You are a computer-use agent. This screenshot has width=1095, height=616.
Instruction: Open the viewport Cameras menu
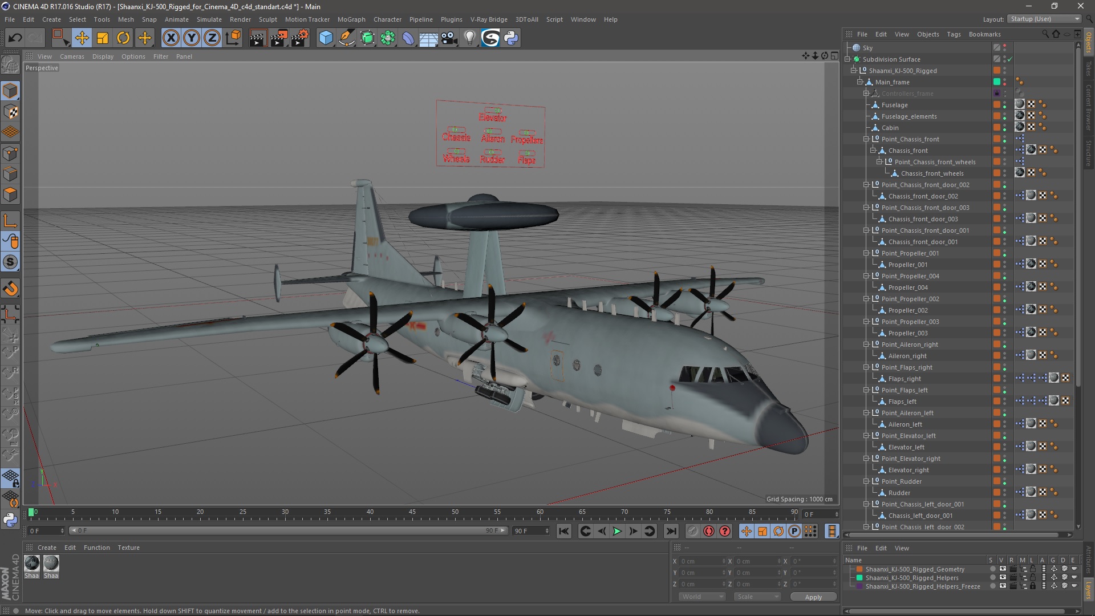point(72,56)
